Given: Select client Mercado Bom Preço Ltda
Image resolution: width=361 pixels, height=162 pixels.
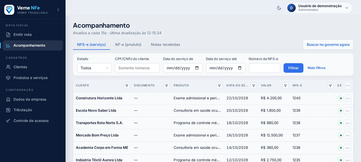Looking at the screenshot, I should point(97,135).
